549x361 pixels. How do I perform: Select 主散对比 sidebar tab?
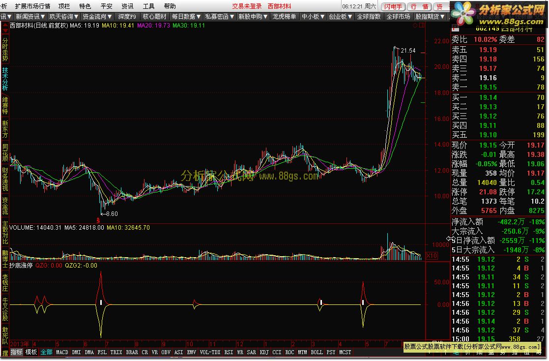coord(5,232)
